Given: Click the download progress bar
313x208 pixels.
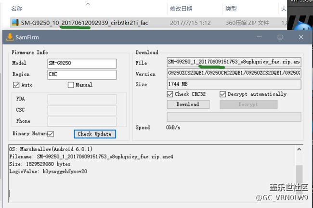Looking at the screenshot, I should (x=234, y=117).
